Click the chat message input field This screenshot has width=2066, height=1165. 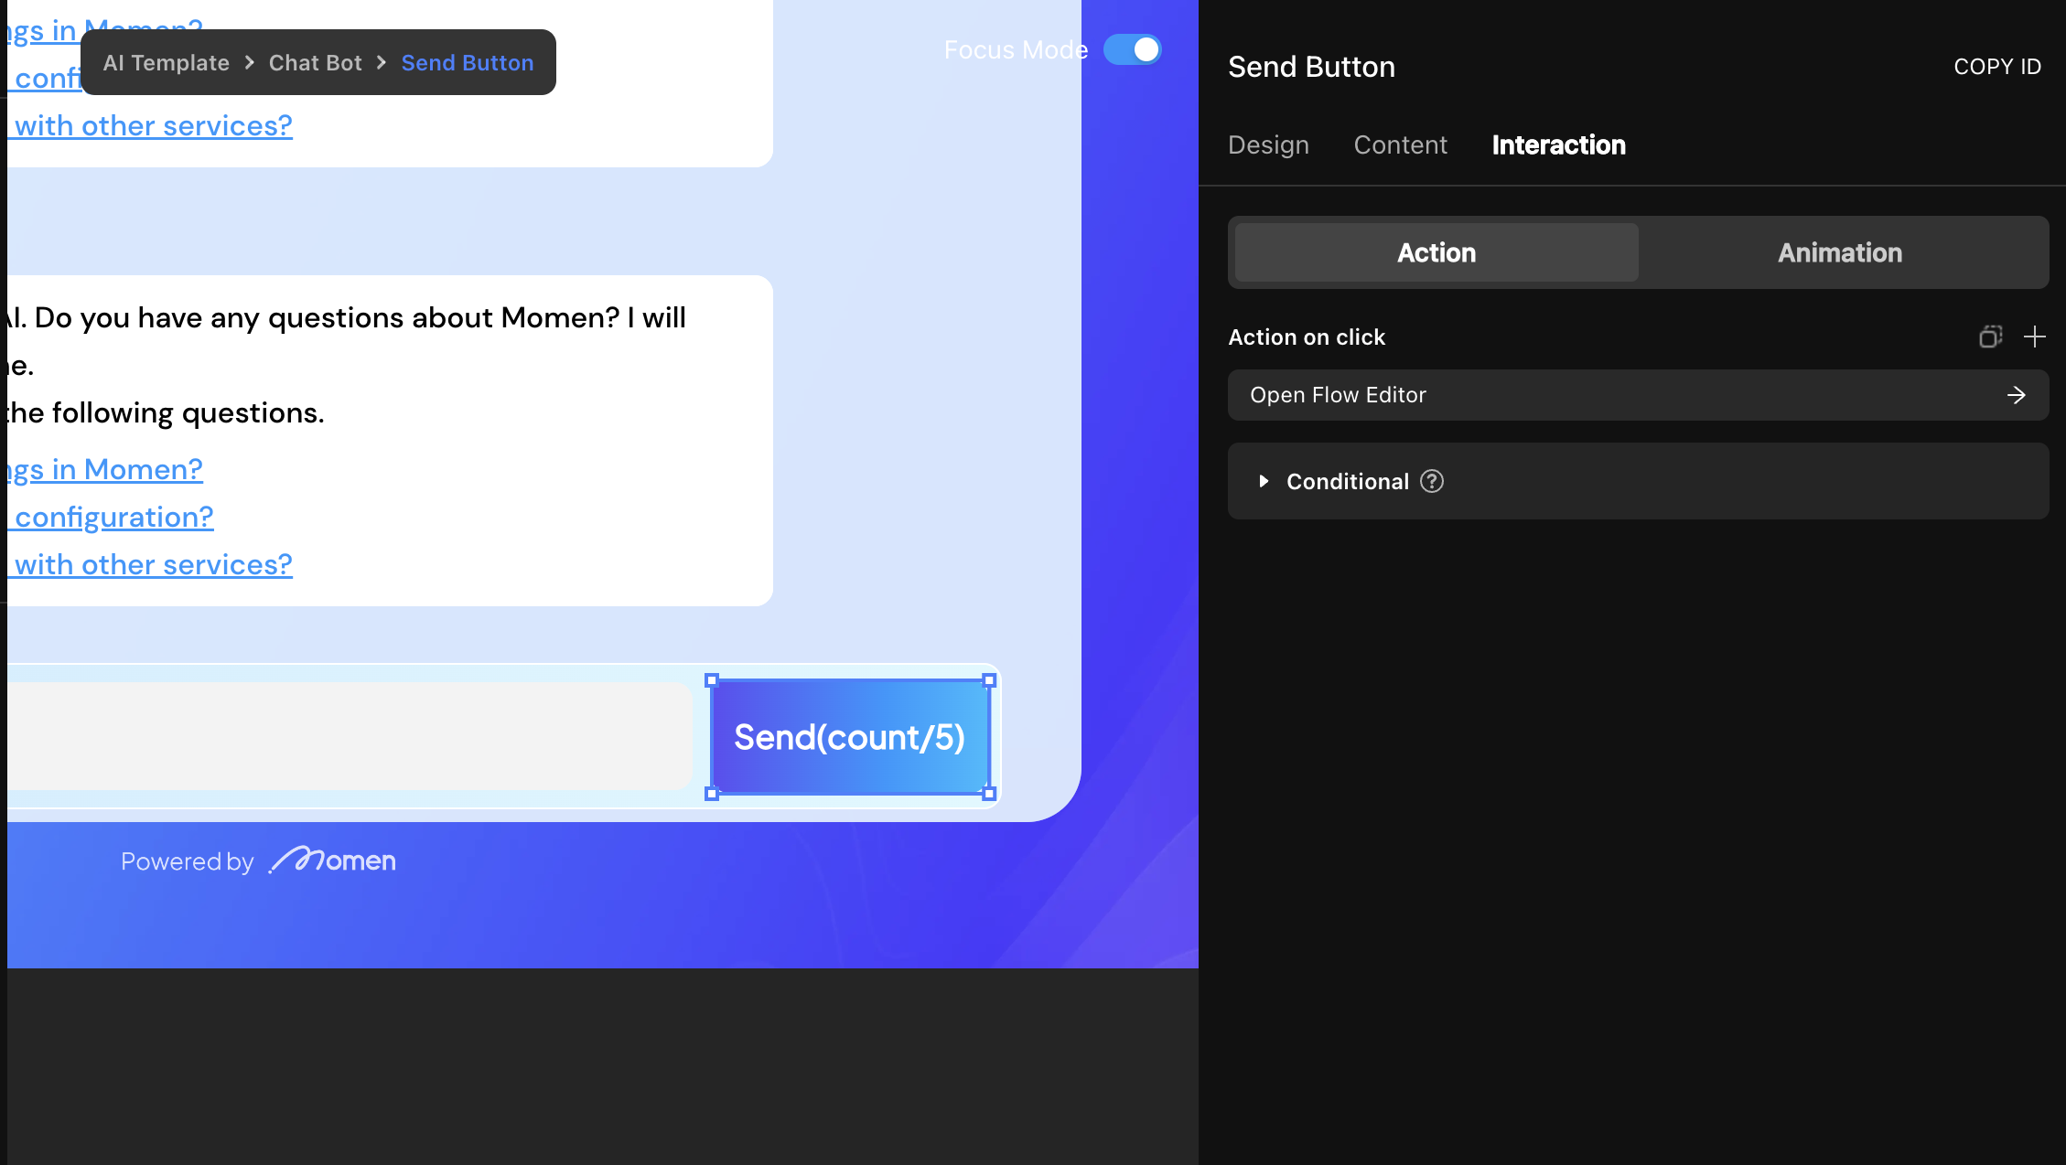click(350, 736)
